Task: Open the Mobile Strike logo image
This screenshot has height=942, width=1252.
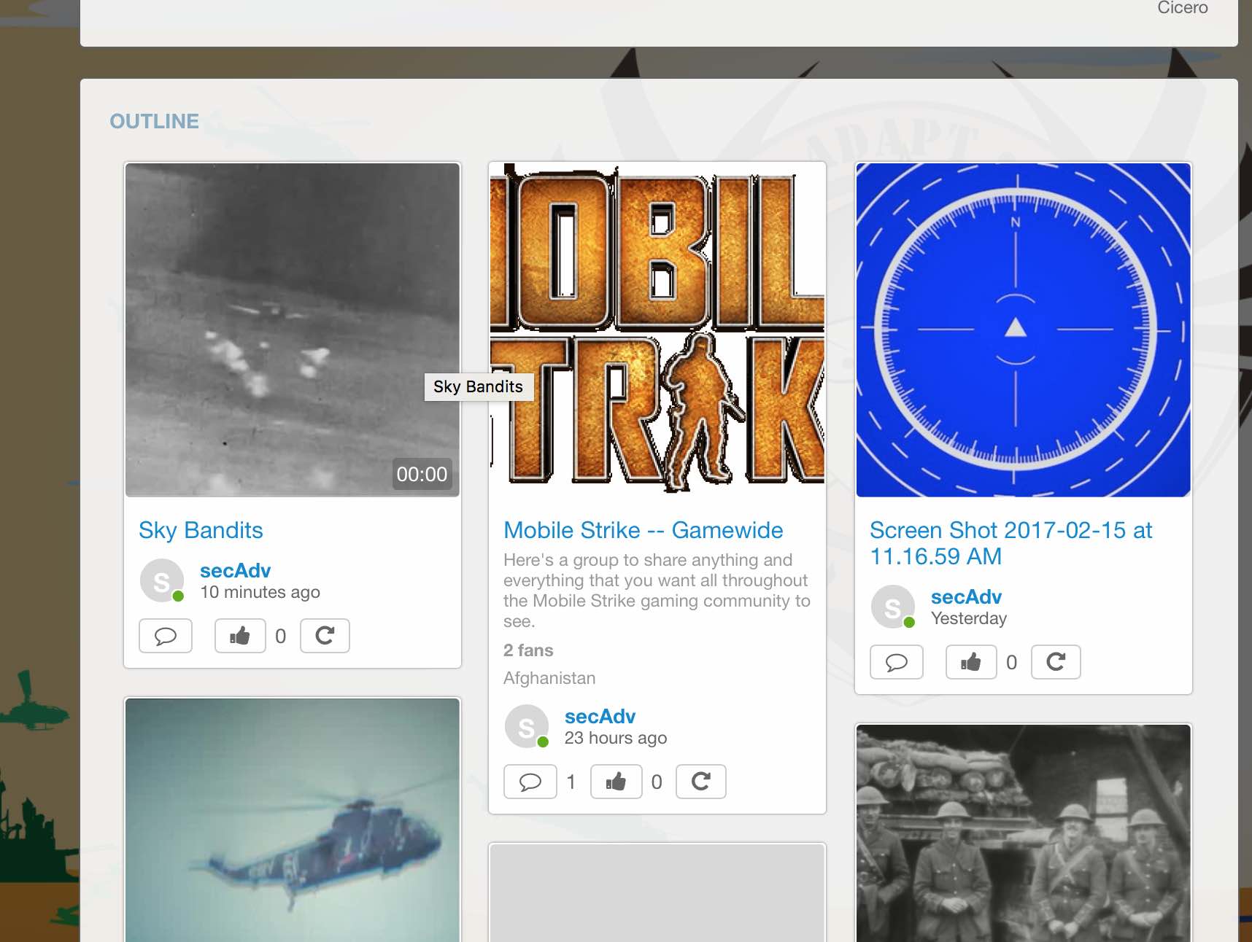Action: click(x=657, y=330)
